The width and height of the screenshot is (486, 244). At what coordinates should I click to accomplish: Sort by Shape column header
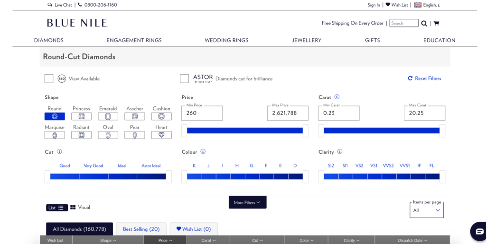pos(108,240)
